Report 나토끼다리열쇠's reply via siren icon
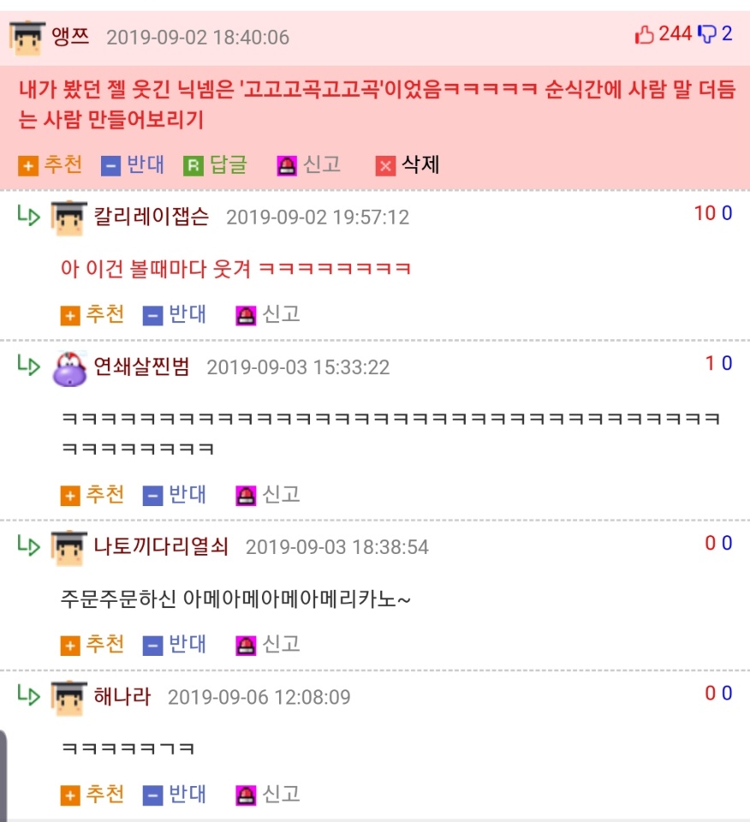750x822 pixels. (x=246, y=646)
